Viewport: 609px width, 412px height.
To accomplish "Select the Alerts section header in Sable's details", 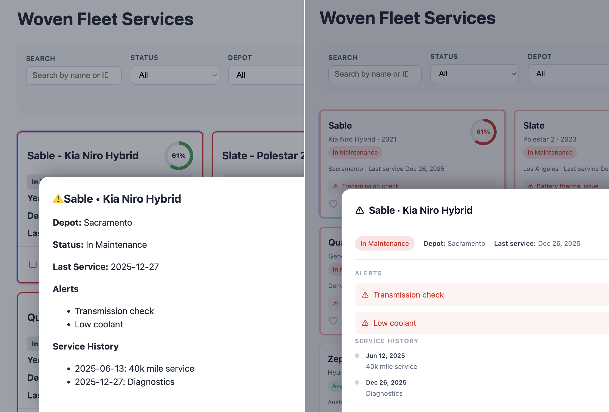I will click(368, 273).
